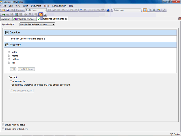Click the OK button
This screenshot has width=181, height=136.
(x=13, y=69)
